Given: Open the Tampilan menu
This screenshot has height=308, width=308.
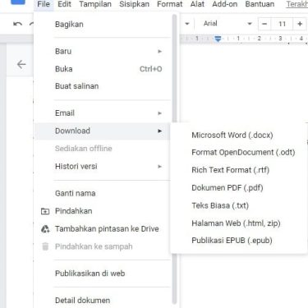Looking at the screenshot, I should 95,4.
